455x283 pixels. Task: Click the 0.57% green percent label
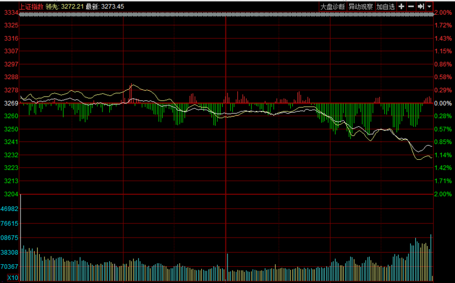[x=443, y=129]
